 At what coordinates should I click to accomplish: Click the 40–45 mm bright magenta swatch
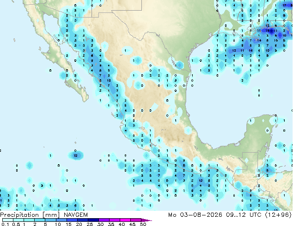125,220
